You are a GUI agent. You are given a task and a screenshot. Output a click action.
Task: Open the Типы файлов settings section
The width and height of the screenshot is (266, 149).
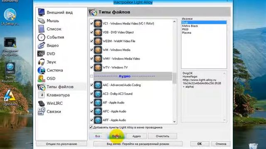pos(62,87)
